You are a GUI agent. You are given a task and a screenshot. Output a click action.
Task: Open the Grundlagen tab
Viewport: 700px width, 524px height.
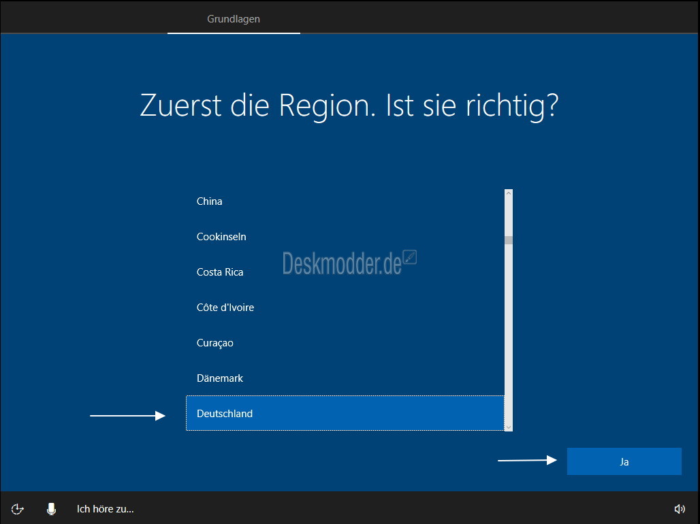point(234,19)
